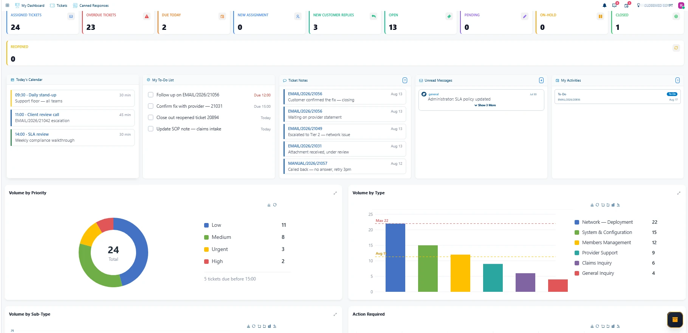This screenshot has height=333, width=688.
Task: Toggle the Members Management legend entry
Action: coord(603,243)
